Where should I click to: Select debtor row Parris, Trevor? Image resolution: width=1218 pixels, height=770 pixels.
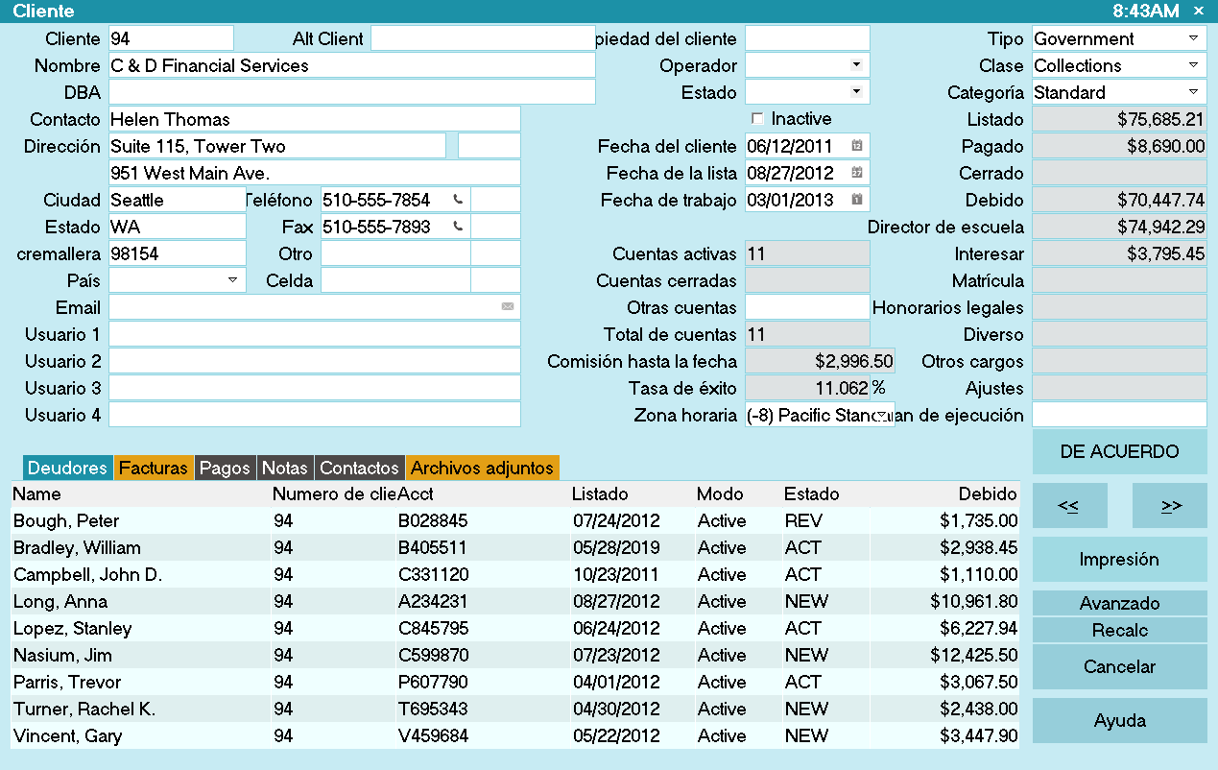coord(515,682)
